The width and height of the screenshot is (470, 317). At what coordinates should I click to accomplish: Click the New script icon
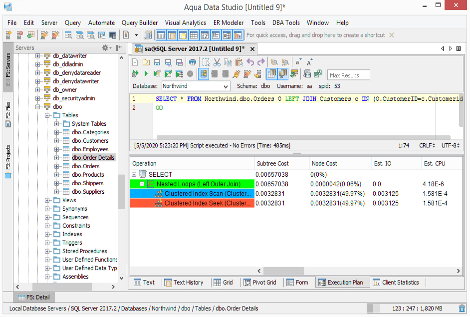click(x=135, y=62)
